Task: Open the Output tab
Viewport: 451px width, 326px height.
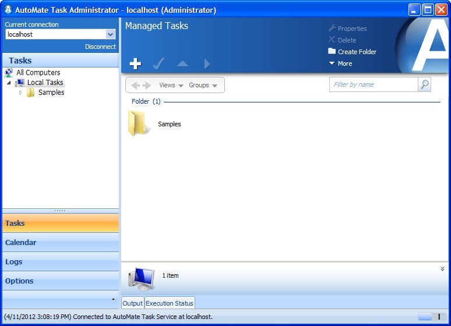Action: [133, 303]
